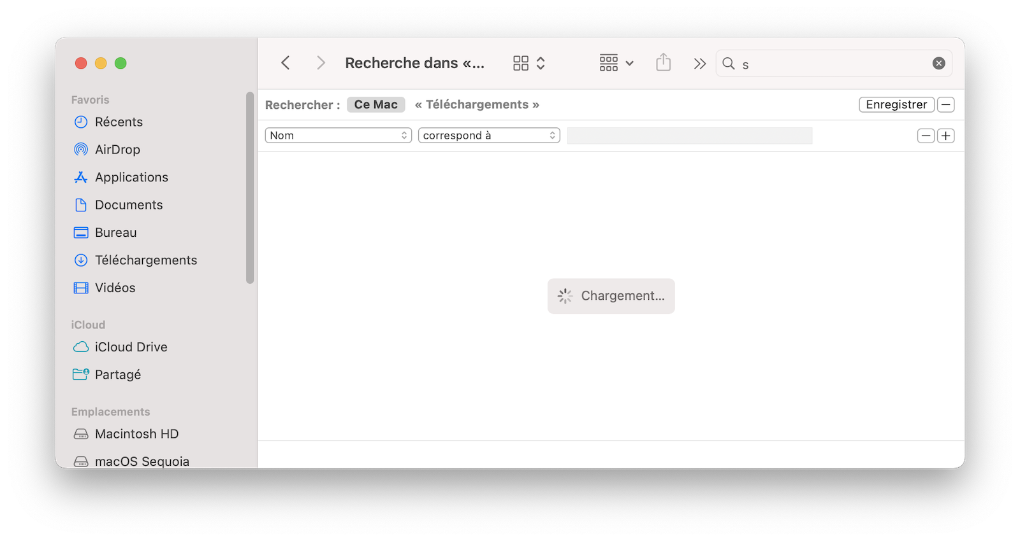
Task: Open the 'correspond à' operator dropdown
Action: [x=489, y=136]
